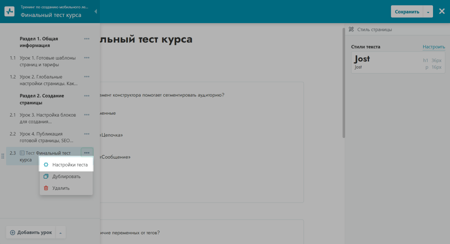
Task: Choose Настройки теста from the context menu
Action: pyautogui.click(x=66, y=165)
